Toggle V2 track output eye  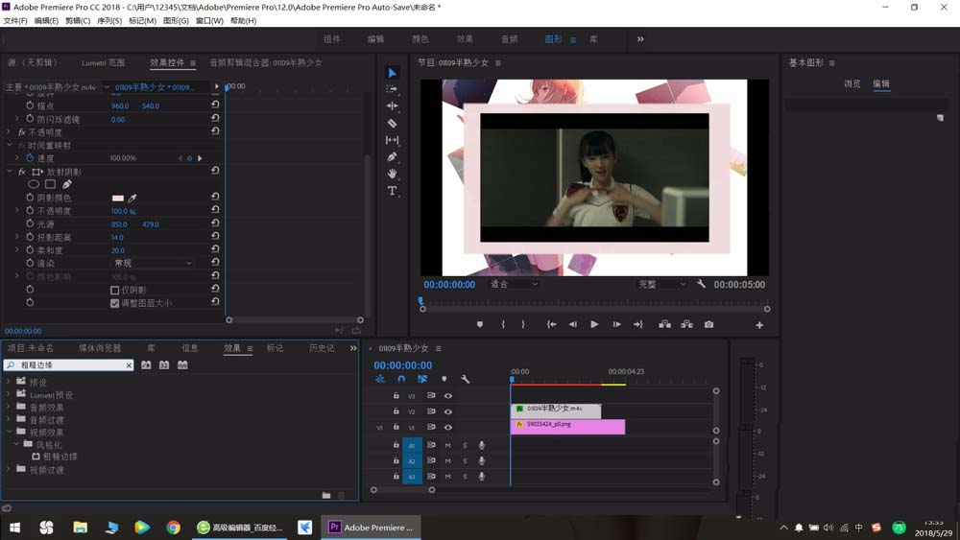pyautogui.click(x=448, y=411)
